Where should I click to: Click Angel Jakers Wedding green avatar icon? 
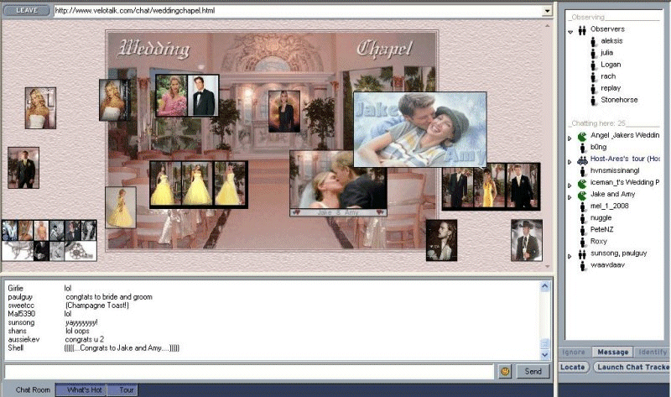[x=582, y=135]
